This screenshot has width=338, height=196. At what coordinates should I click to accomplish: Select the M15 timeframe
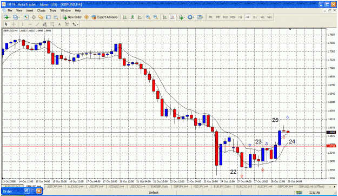226,17
